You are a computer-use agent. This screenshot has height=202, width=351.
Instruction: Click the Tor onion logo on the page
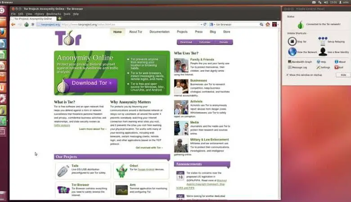(68, 38)
